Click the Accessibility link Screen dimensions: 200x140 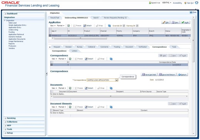177,3
